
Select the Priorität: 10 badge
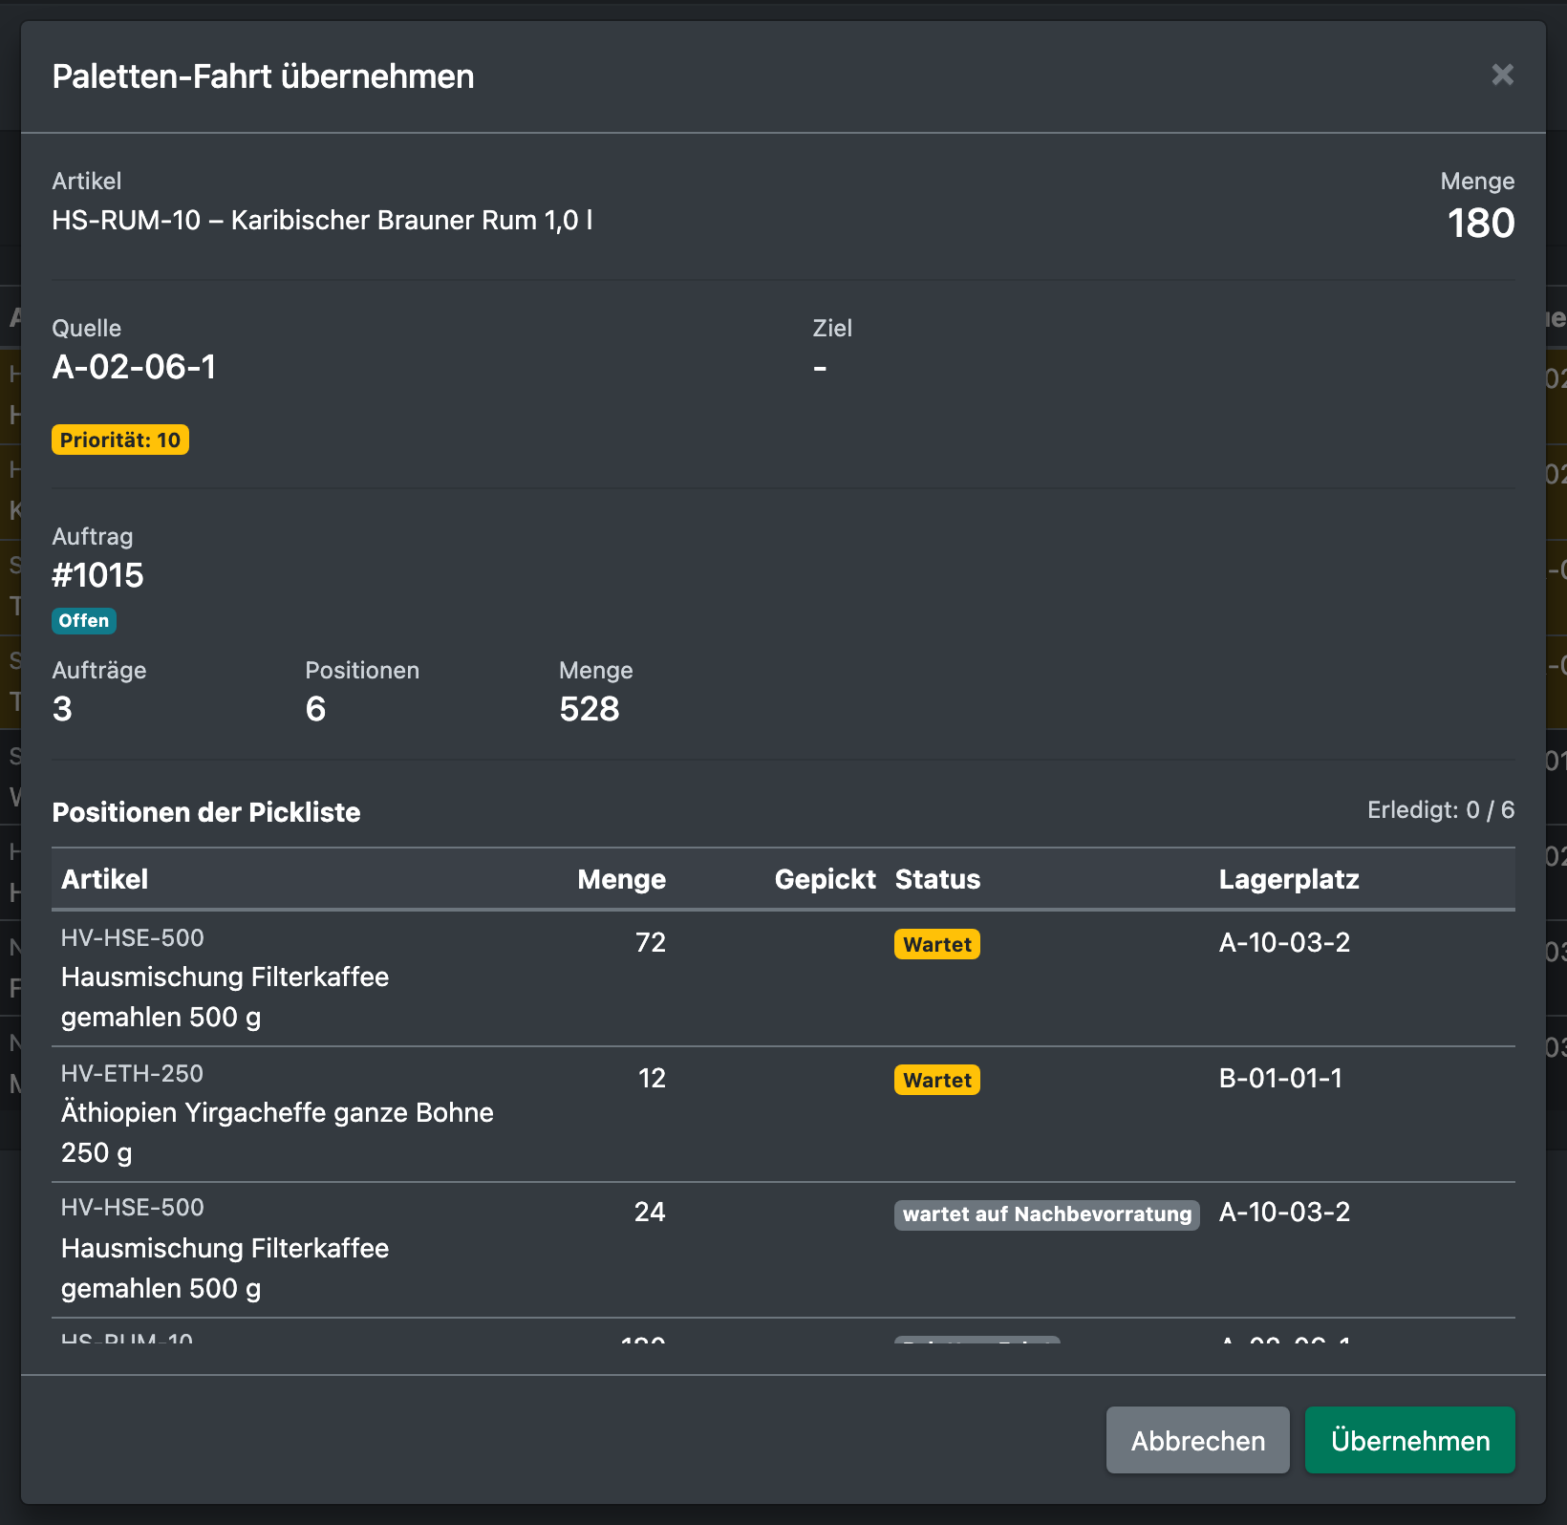tap(120, 440)
